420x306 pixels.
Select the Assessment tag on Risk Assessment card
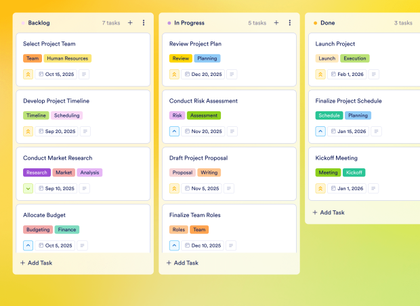click(x=204, y=115)
